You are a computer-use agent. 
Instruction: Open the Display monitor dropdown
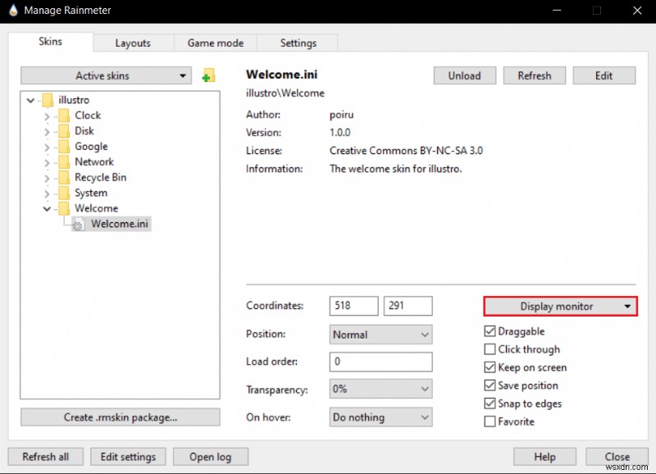click(560, 306)
